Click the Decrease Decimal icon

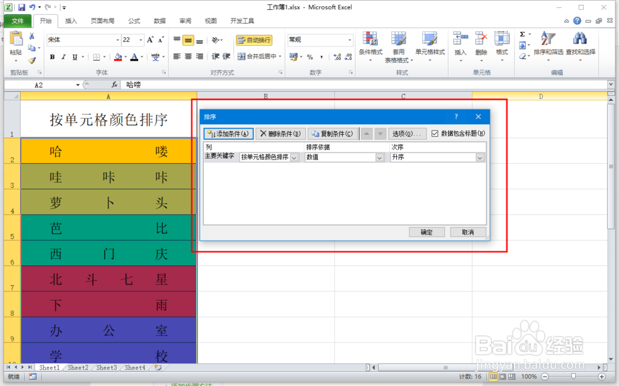pyautogui.click(x=348, y=58)
